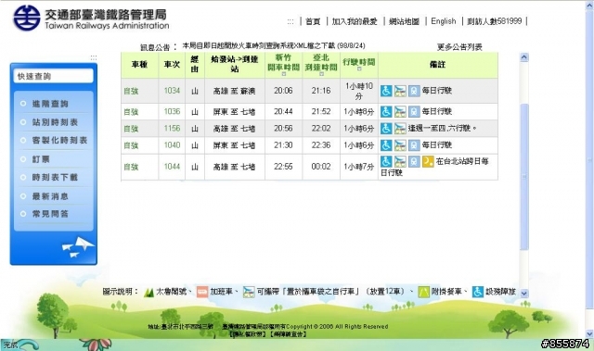Click the 備註 column header
Screen dimensions: 594x351
(437, 65)
